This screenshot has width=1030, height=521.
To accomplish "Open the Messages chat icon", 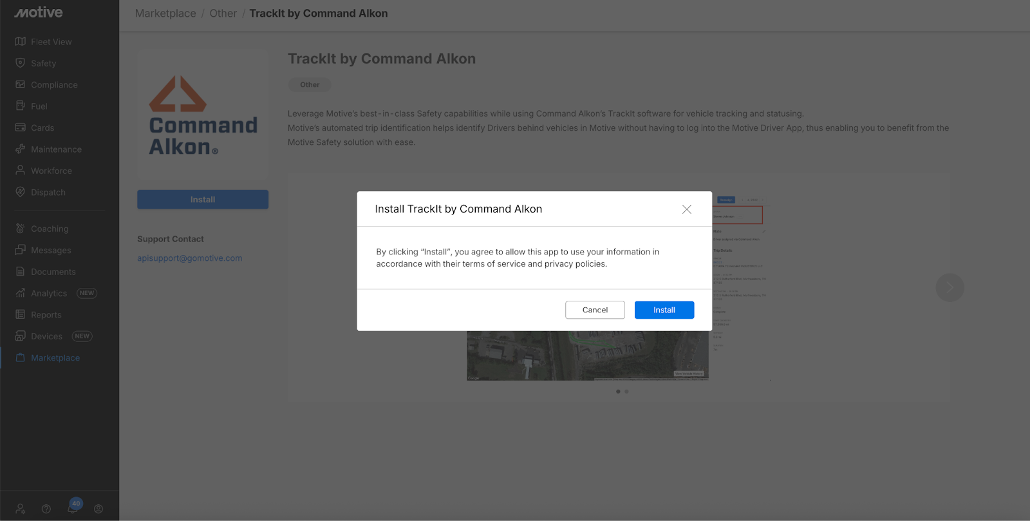I will pos(21,250).
